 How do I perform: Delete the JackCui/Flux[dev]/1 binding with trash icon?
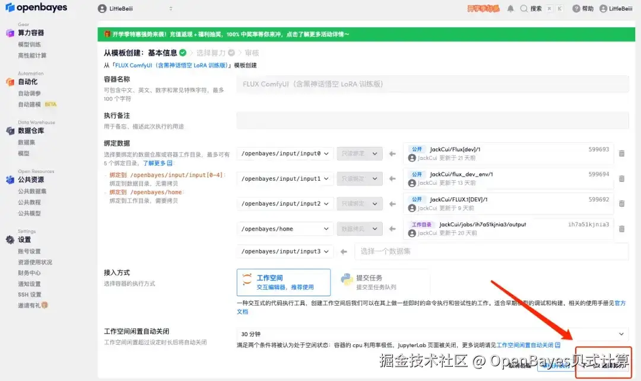click(x=621, y=153)
